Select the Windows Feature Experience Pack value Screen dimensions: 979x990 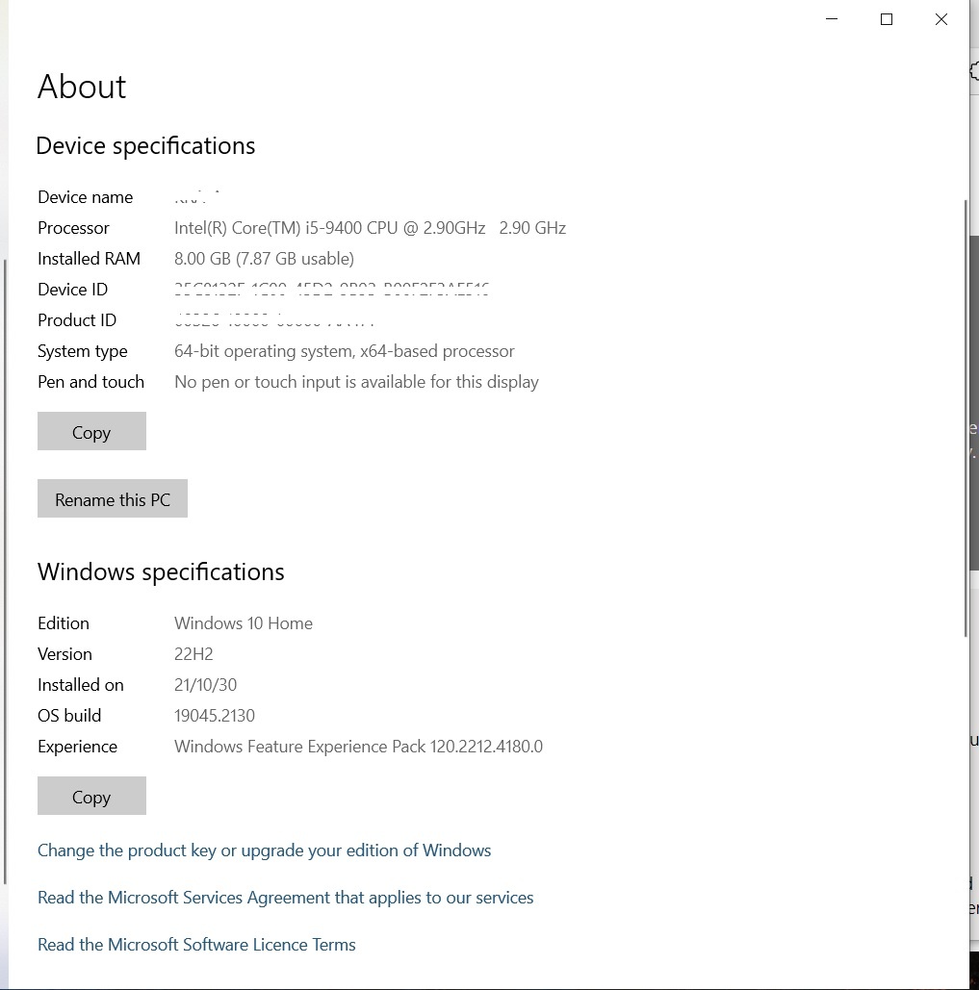(x=358, y=747)
